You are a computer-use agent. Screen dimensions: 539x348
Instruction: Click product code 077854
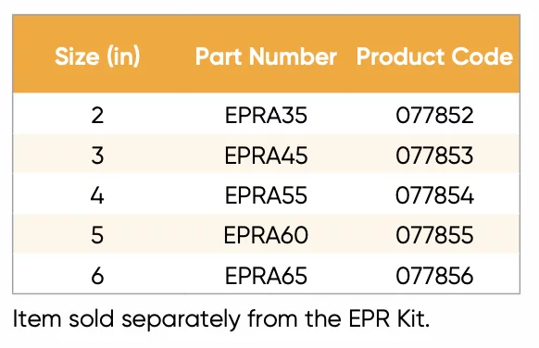(434, 195)
